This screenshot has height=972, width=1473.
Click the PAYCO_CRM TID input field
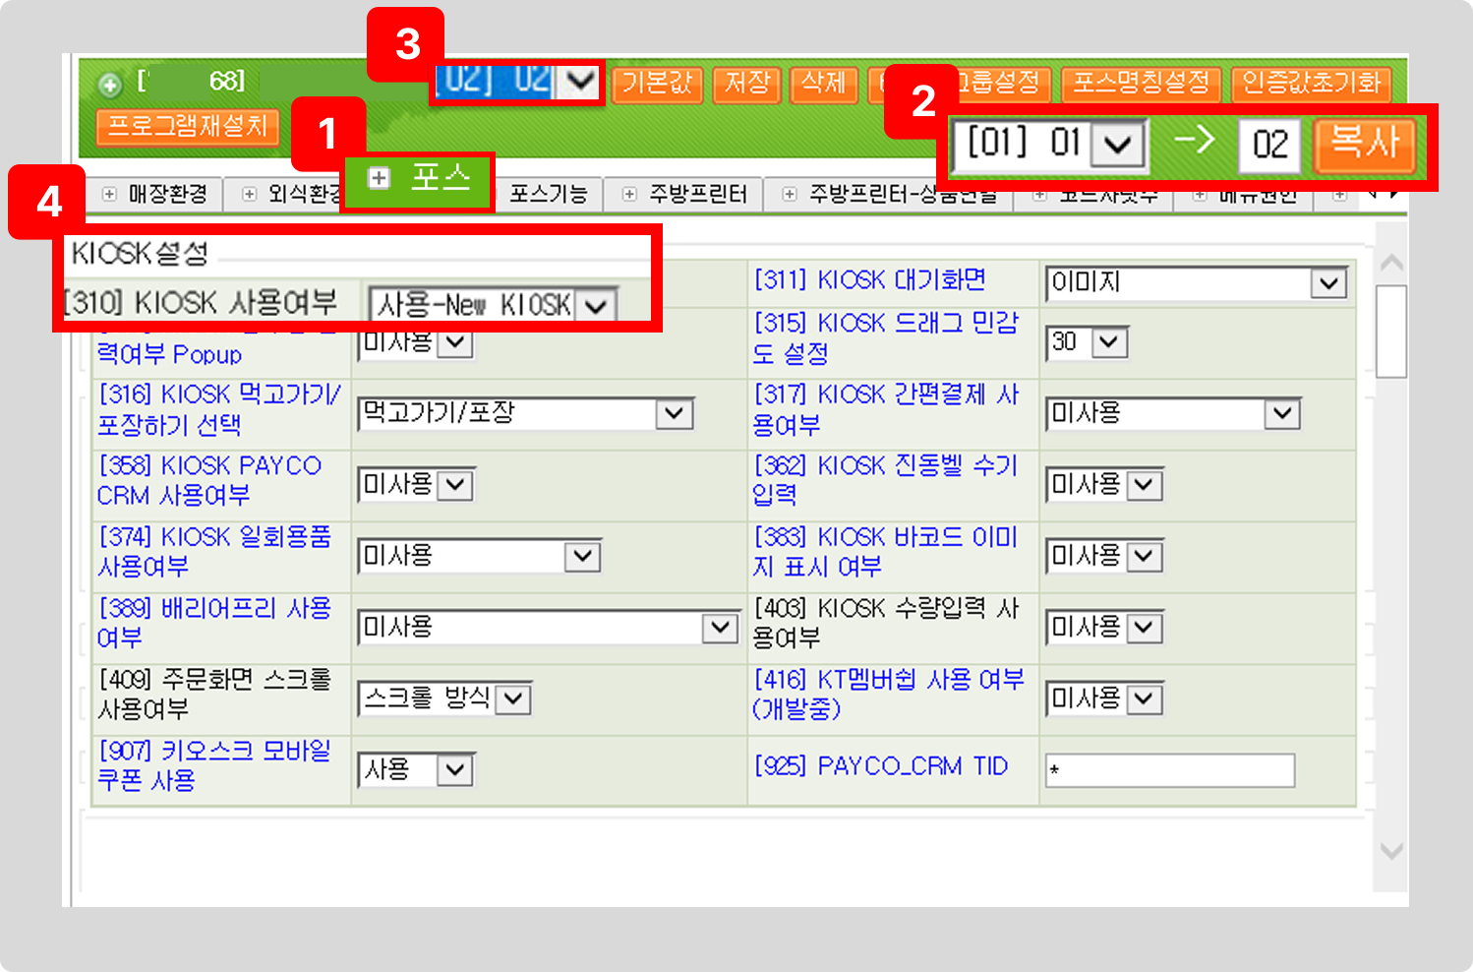coord(1169,770)
